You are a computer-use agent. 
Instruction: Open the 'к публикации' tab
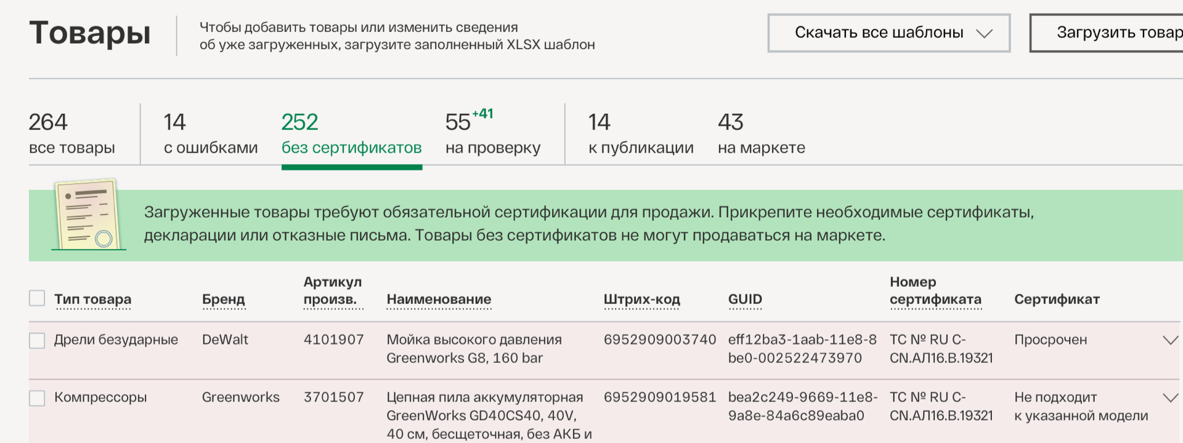tap(640, 134)
